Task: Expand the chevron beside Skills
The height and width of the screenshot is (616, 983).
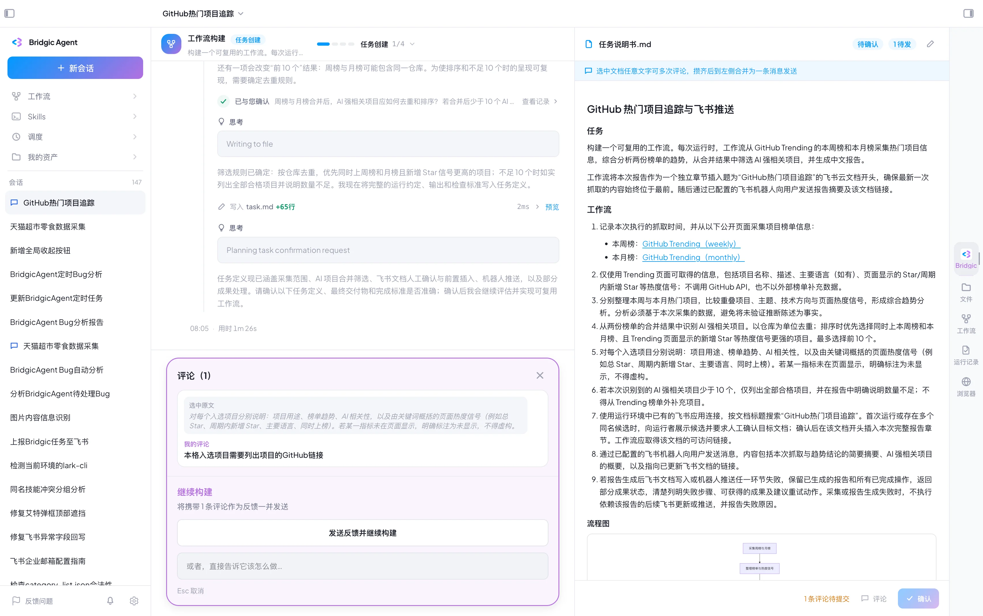Action: pos(135,117)
